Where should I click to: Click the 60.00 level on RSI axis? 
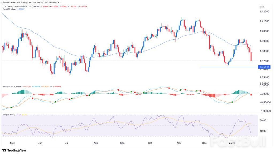pos(263,121)
